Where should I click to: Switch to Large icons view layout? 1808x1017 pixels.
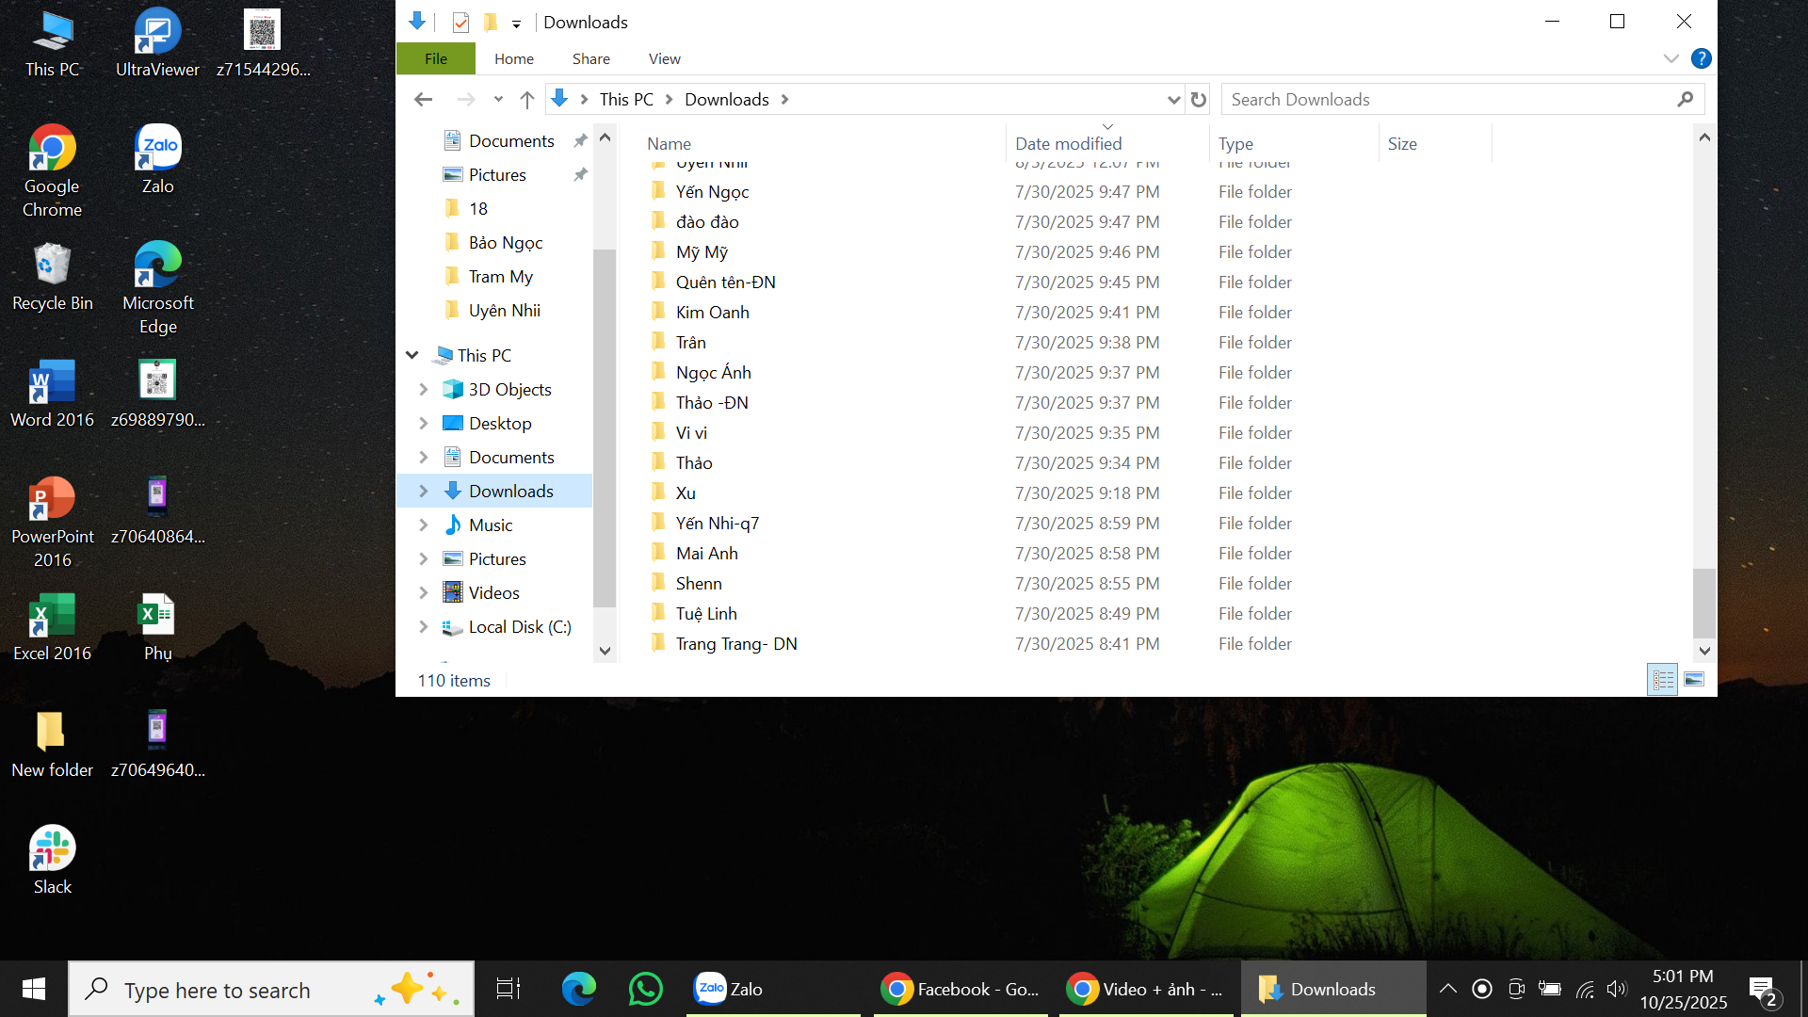1694,680
